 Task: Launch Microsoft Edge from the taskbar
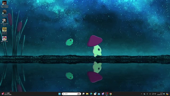91,94
